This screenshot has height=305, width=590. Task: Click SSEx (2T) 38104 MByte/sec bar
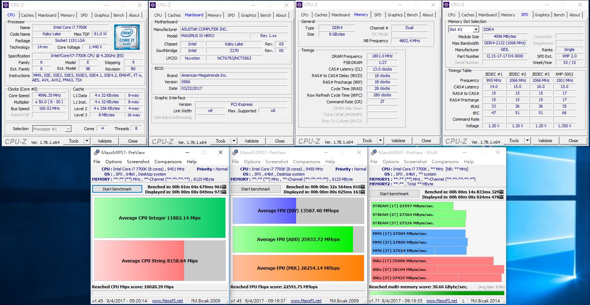(438, 269)
